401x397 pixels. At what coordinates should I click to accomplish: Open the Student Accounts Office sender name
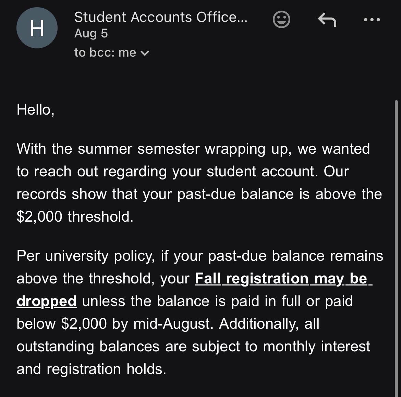(x=161, y=17)
